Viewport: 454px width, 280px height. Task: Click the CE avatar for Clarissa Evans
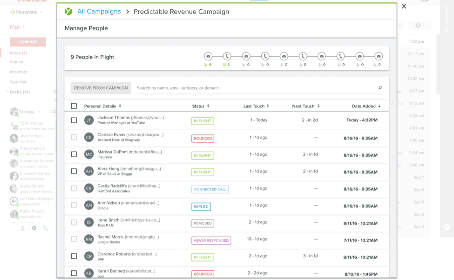pos(89,137)
